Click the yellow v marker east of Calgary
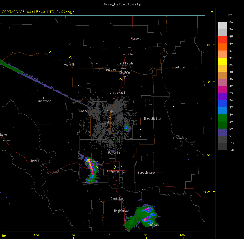This screenshot has height=239, width=244. 121,166
